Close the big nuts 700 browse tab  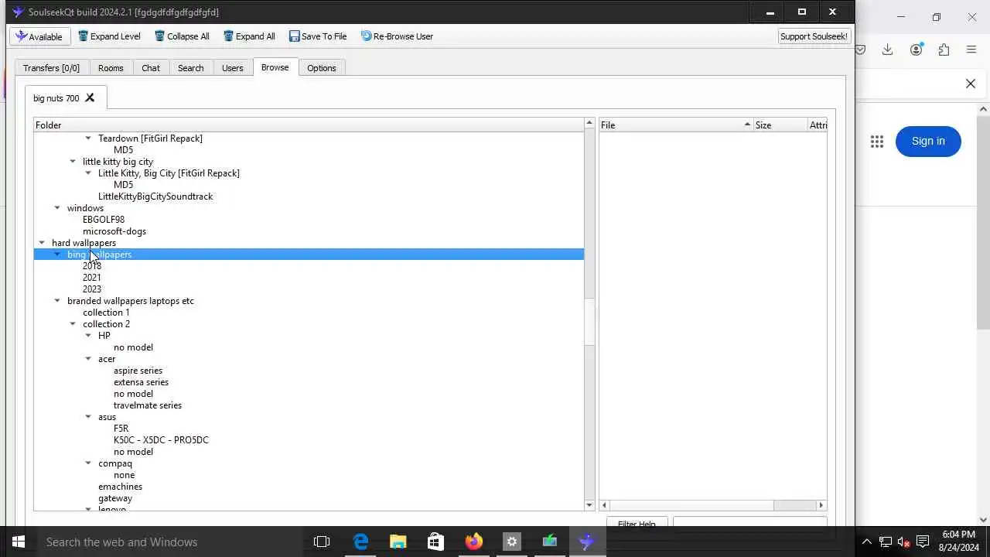click(x=90, y=98)
